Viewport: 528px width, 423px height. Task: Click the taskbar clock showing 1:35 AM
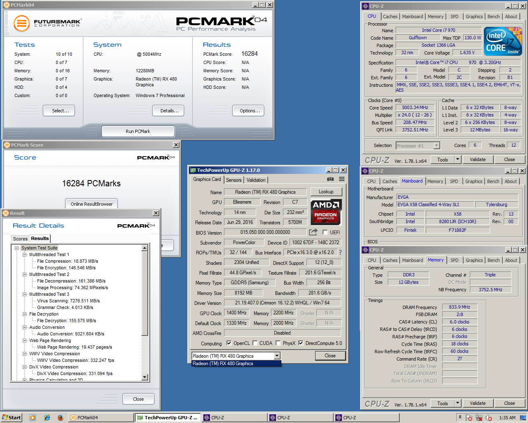[507, 418]
